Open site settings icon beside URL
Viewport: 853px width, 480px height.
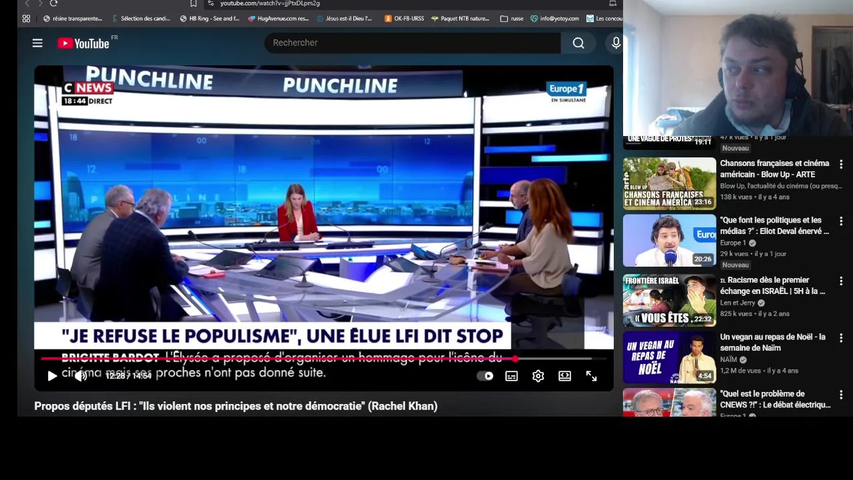pos(210,3)
